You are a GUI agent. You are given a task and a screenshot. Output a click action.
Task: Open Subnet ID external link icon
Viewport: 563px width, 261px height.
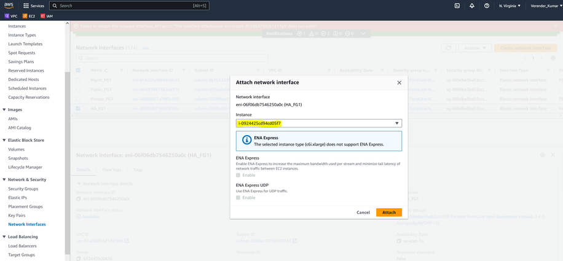click(295, 241)
